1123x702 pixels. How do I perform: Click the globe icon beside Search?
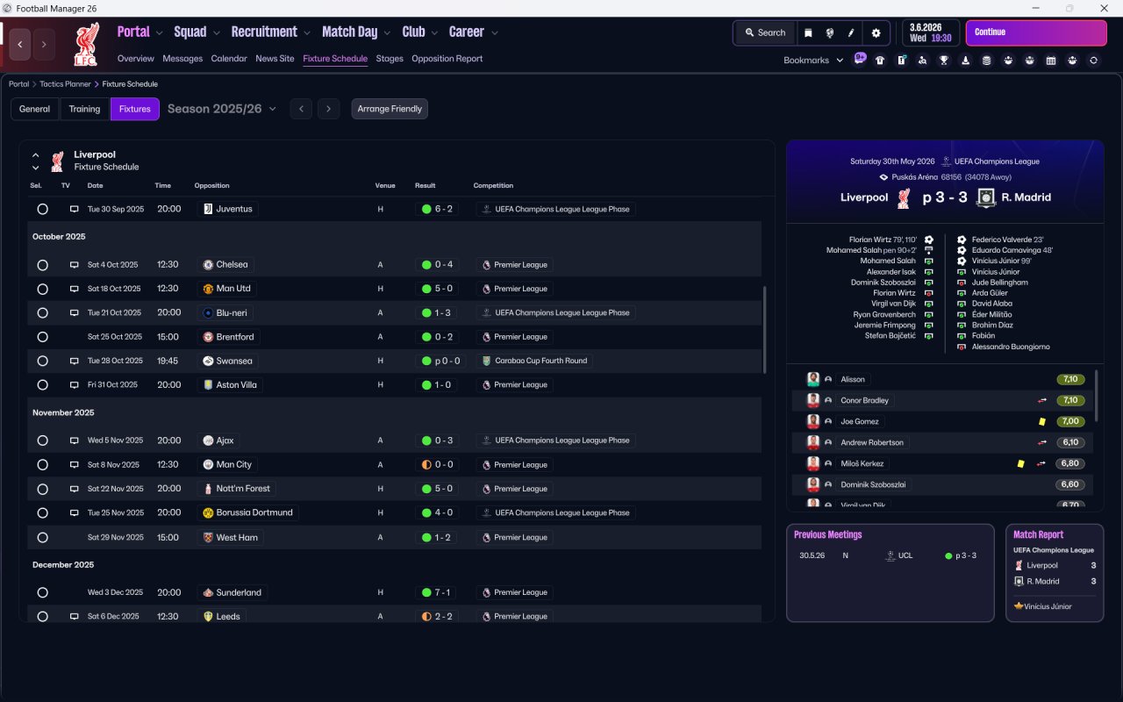point(829,32)
